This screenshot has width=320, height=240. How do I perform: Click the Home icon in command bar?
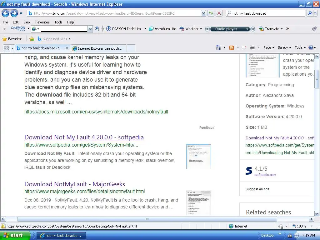pyautogui.click(x=218, y=47)
